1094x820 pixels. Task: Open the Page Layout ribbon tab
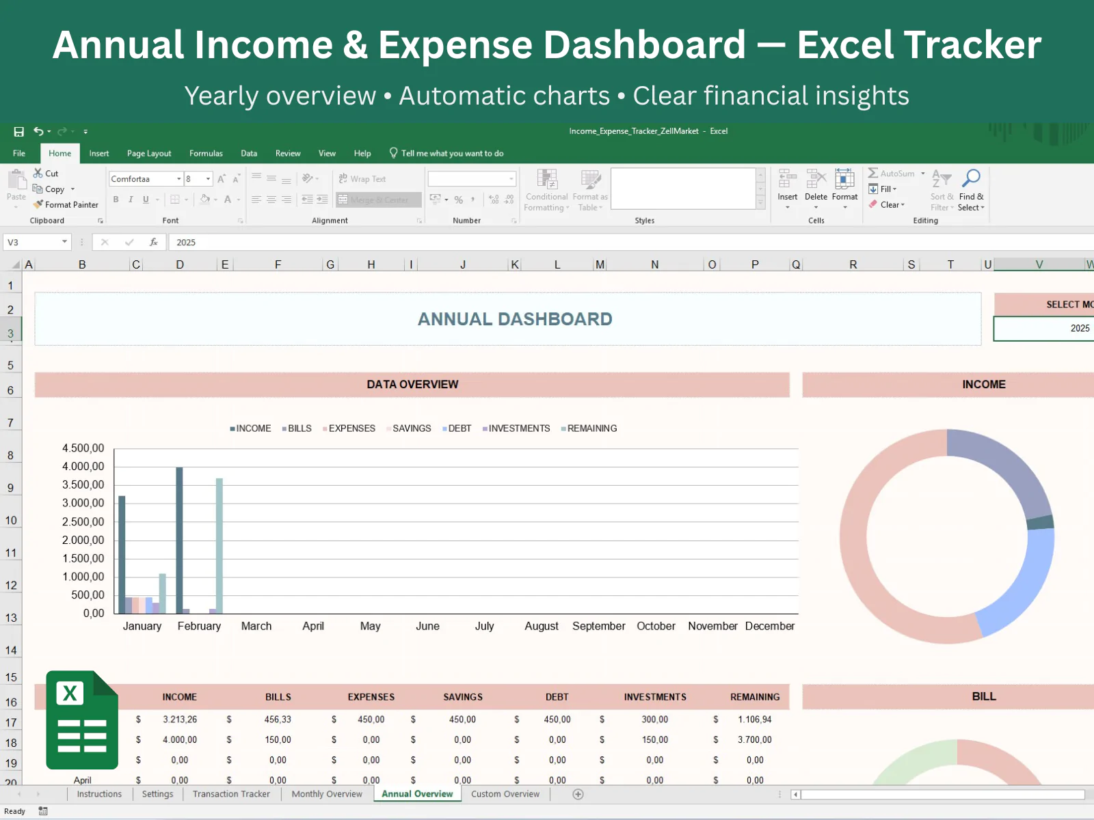coord(149,154)
